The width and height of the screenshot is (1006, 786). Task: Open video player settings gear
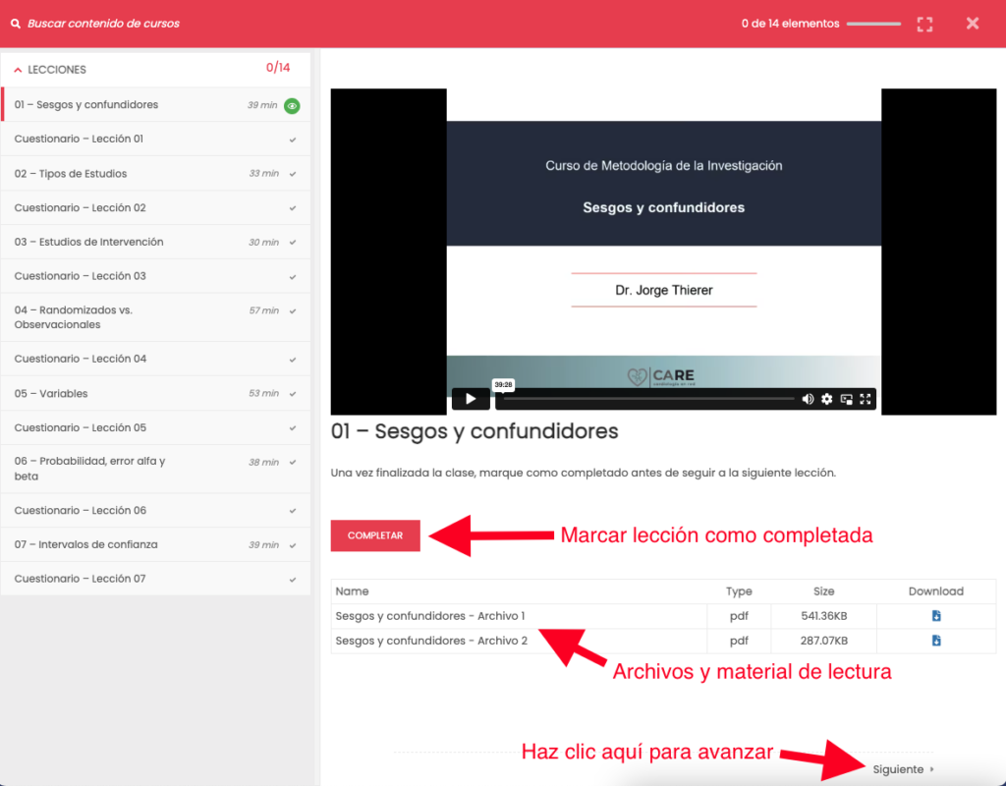click(x=827, y=399)
